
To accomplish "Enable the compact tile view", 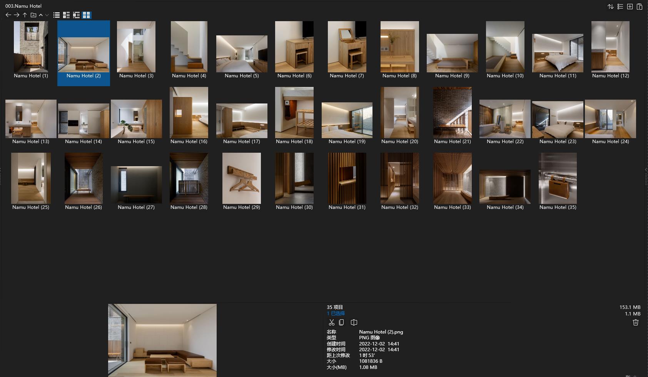I will [x=77, y=15].
